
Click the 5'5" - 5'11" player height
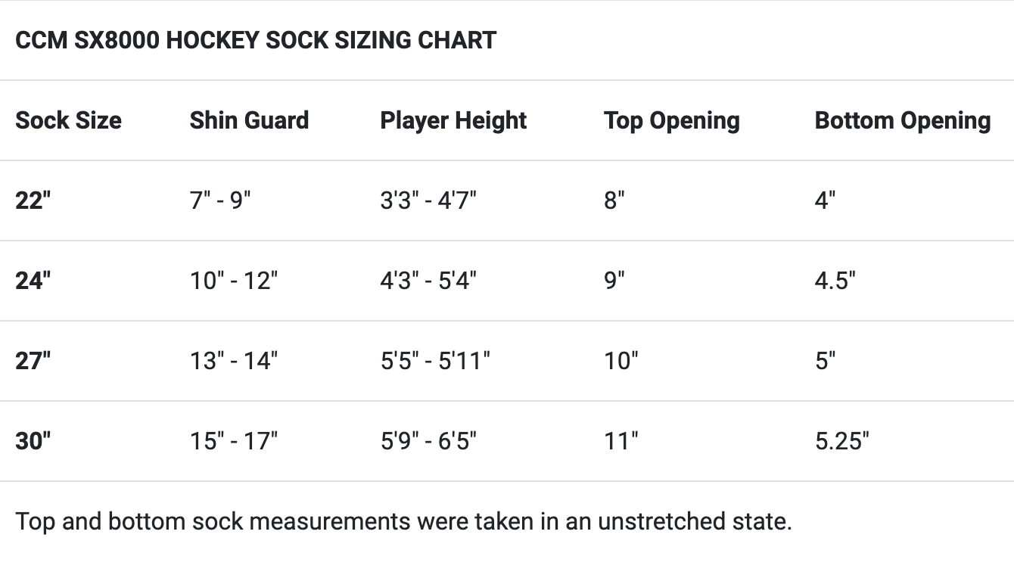(435, 361)
